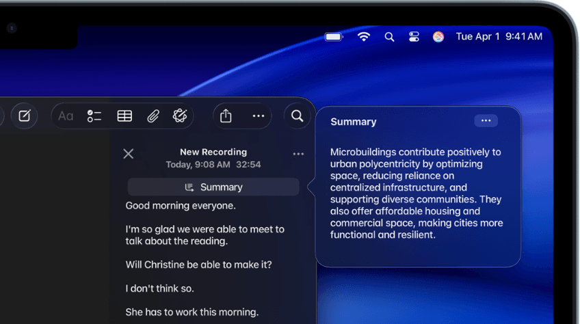Open Summary popover ellipsis menu
The width and height of the screenshot is (580, 324).
click(486, 120)
